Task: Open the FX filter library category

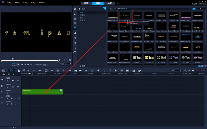Action: 75,38
